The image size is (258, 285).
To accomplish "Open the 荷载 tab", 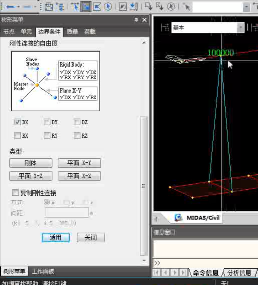I will 90,32.
